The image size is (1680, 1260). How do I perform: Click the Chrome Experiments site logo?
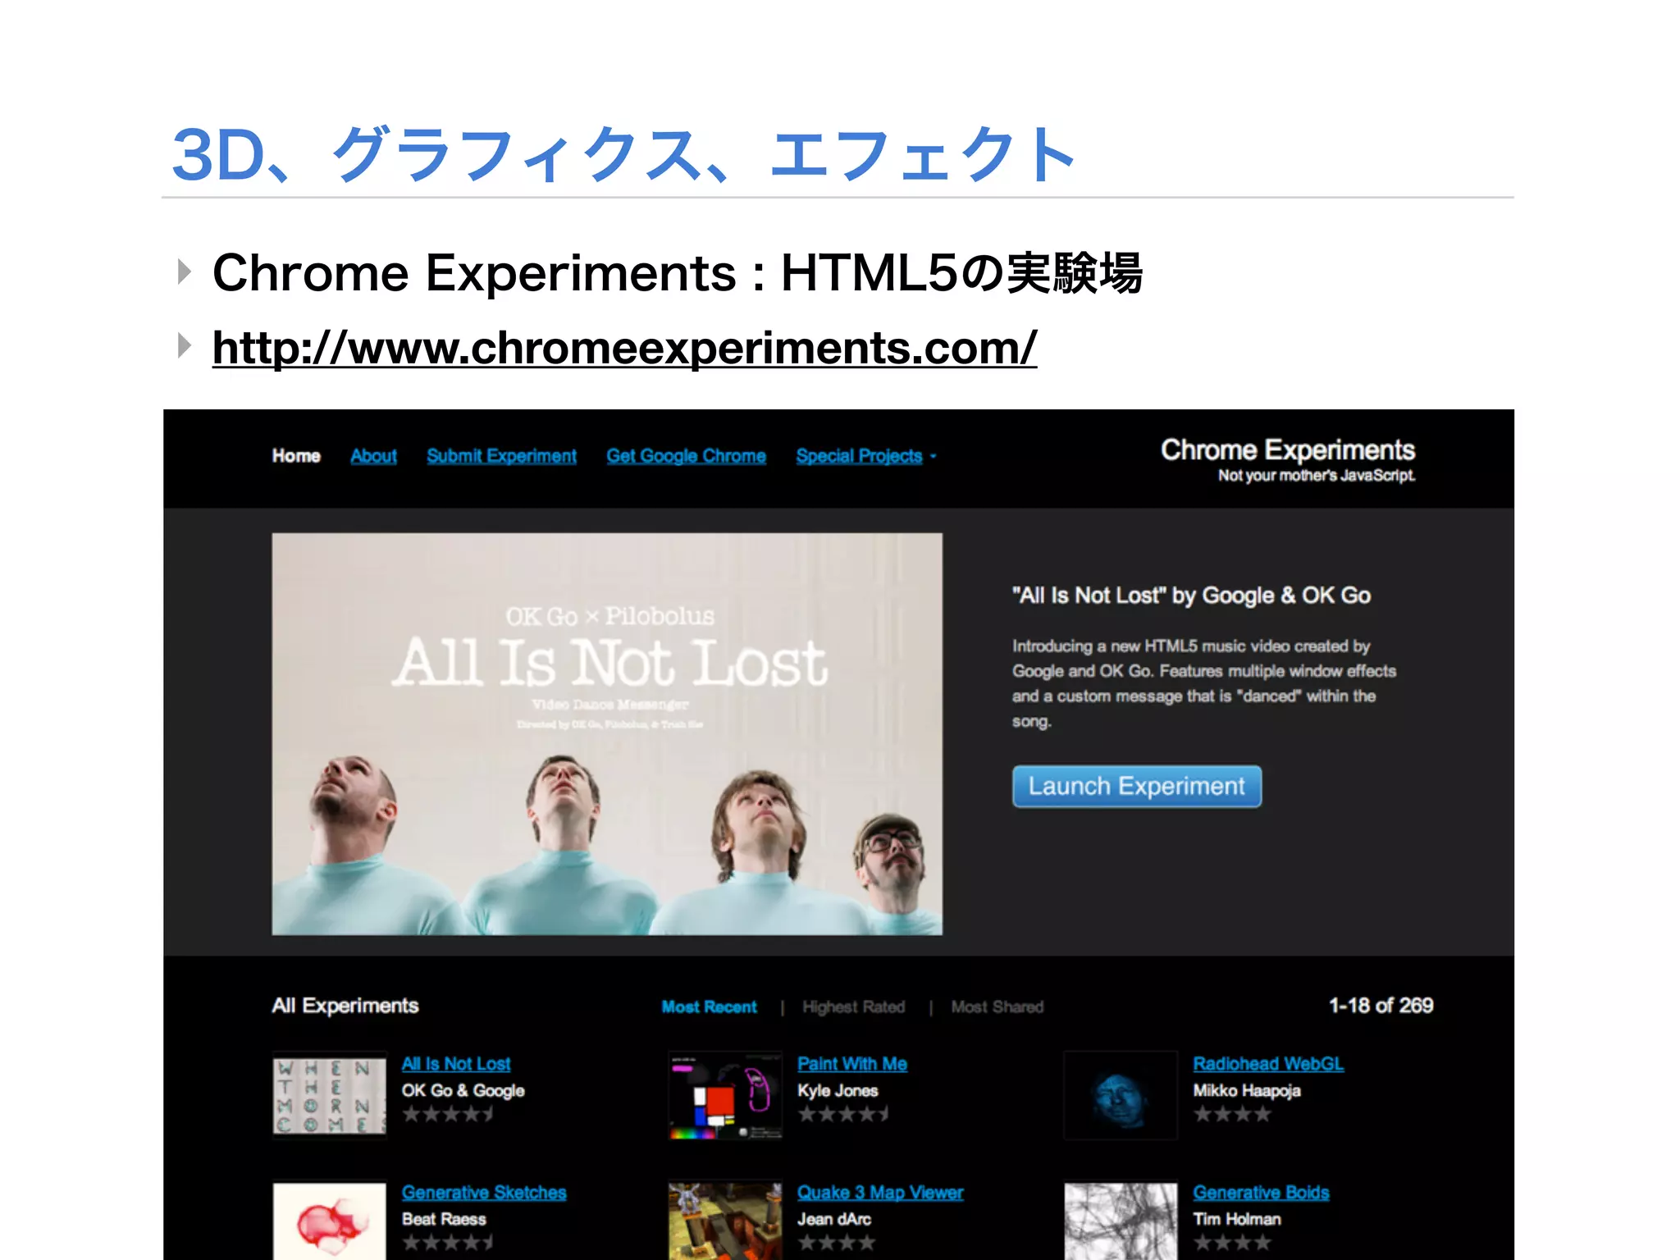pyautogui.click(x=1287, y=450)
